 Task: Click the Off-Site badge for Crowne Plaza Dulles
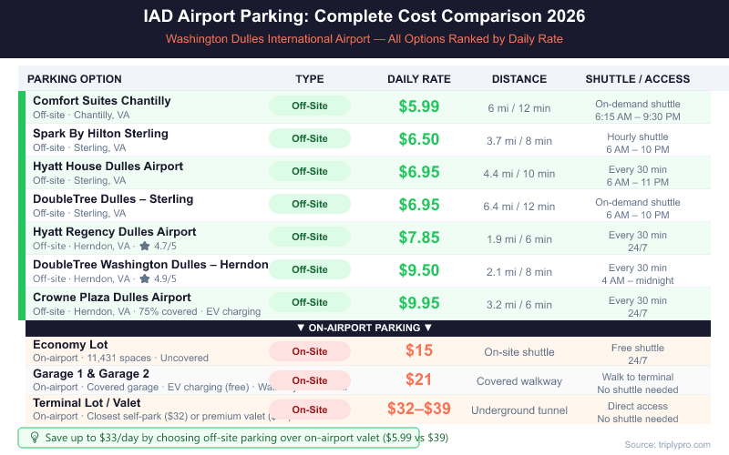[310, 302]
